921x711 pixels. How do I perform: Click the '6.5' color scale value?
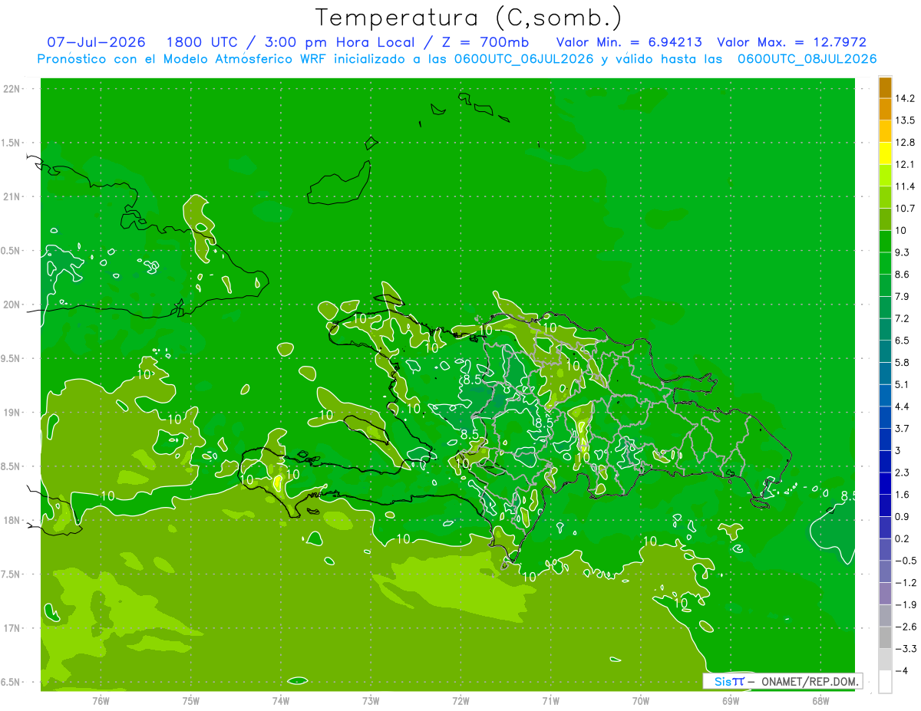tap(903, 341)
